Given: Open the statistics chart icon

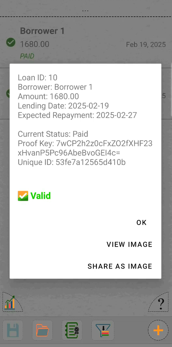Looking at the screenshot, I should pos(10,303).
